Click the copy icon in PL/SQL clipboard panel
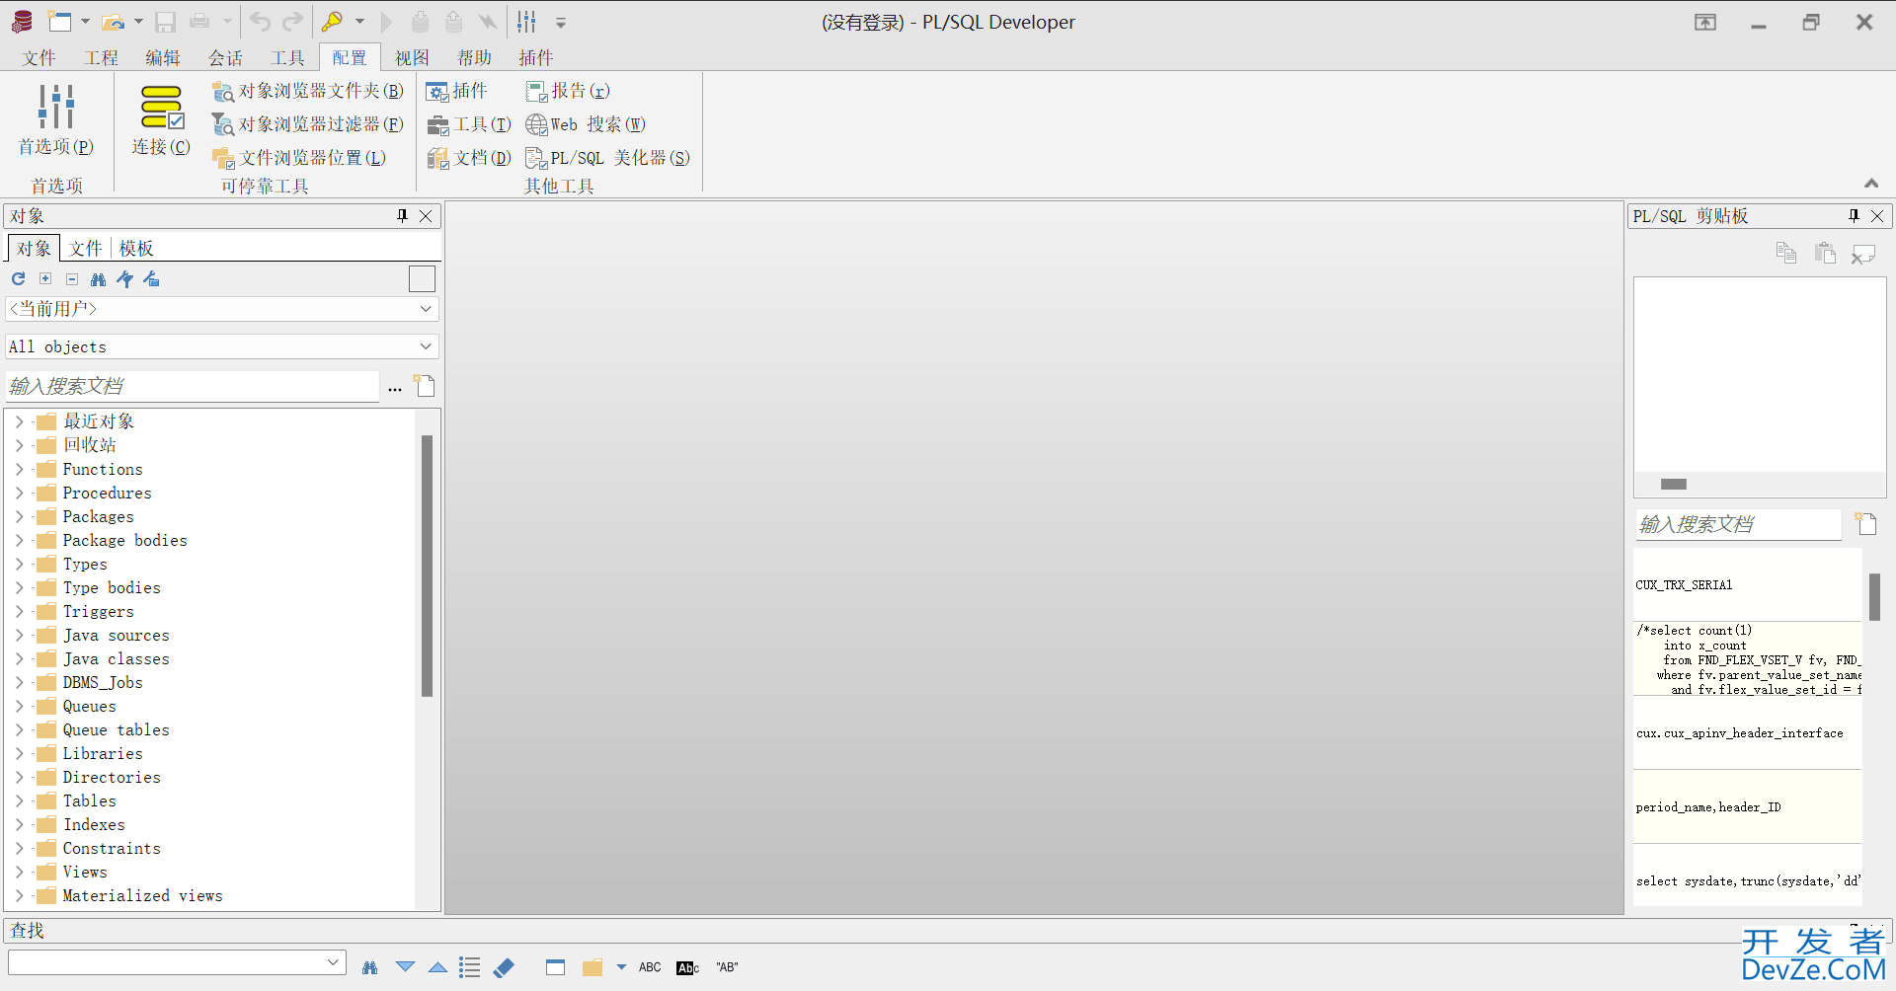This screenshot has height=991, width=1896. pyautogui.click(x=1785, y=253)
